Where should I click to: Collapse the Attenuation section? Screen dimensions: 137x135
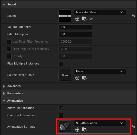(x=4, y=101)
